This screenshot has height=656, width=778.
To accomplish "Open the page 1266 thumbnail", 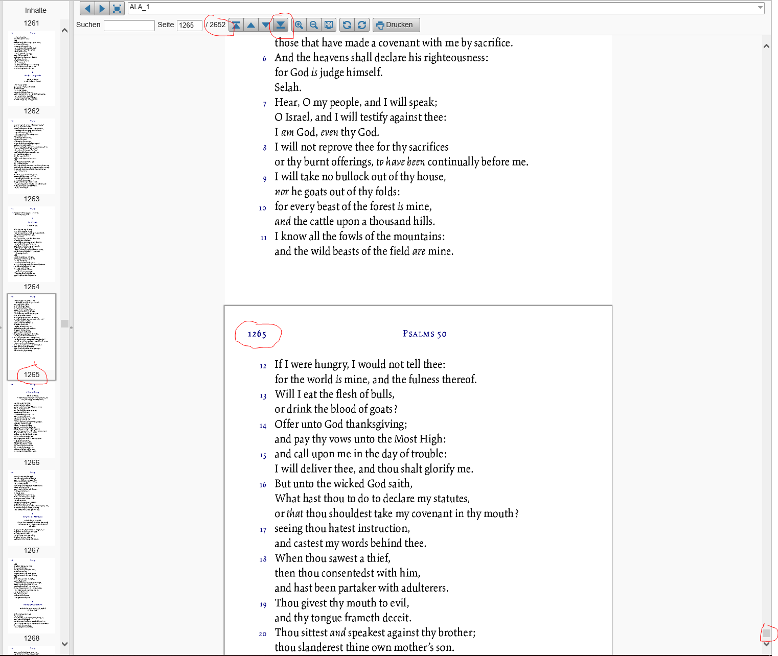I will (32, 508).
